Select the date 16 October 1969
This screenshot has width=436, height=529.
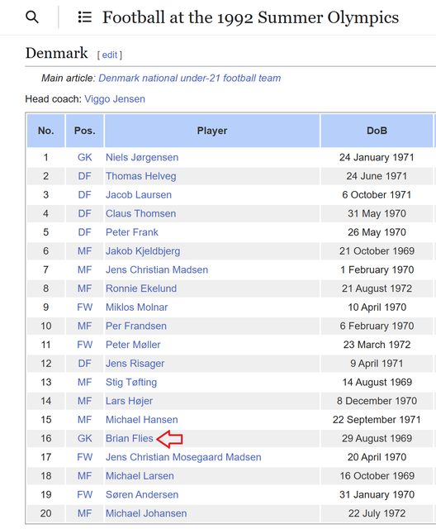(x=377, y=476)
